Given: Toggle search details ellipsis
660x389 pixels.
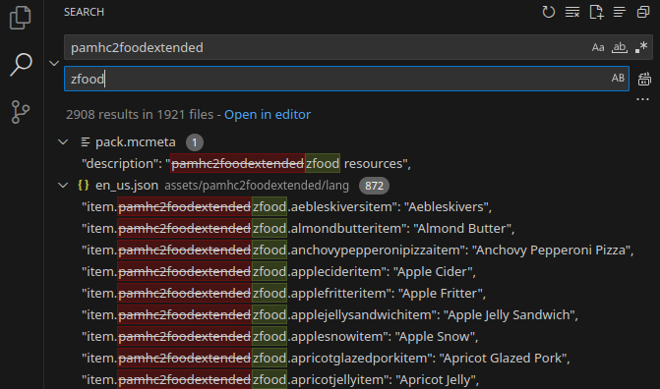Looking at the screenshot, I should click(x=642, y=99).
